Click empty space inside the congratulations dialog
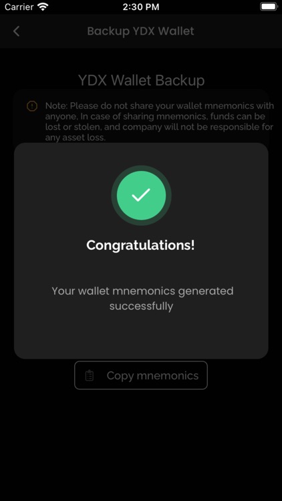The width and height of the screenshot is (282, 501). click(x=141, y=335)
